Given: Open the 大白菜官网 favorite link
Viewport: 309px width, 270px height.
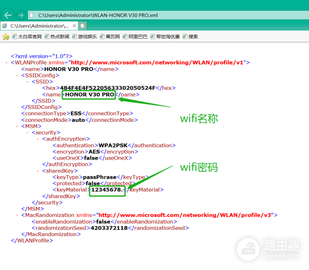Looking at the screenshot, I should tap(27, 37).
